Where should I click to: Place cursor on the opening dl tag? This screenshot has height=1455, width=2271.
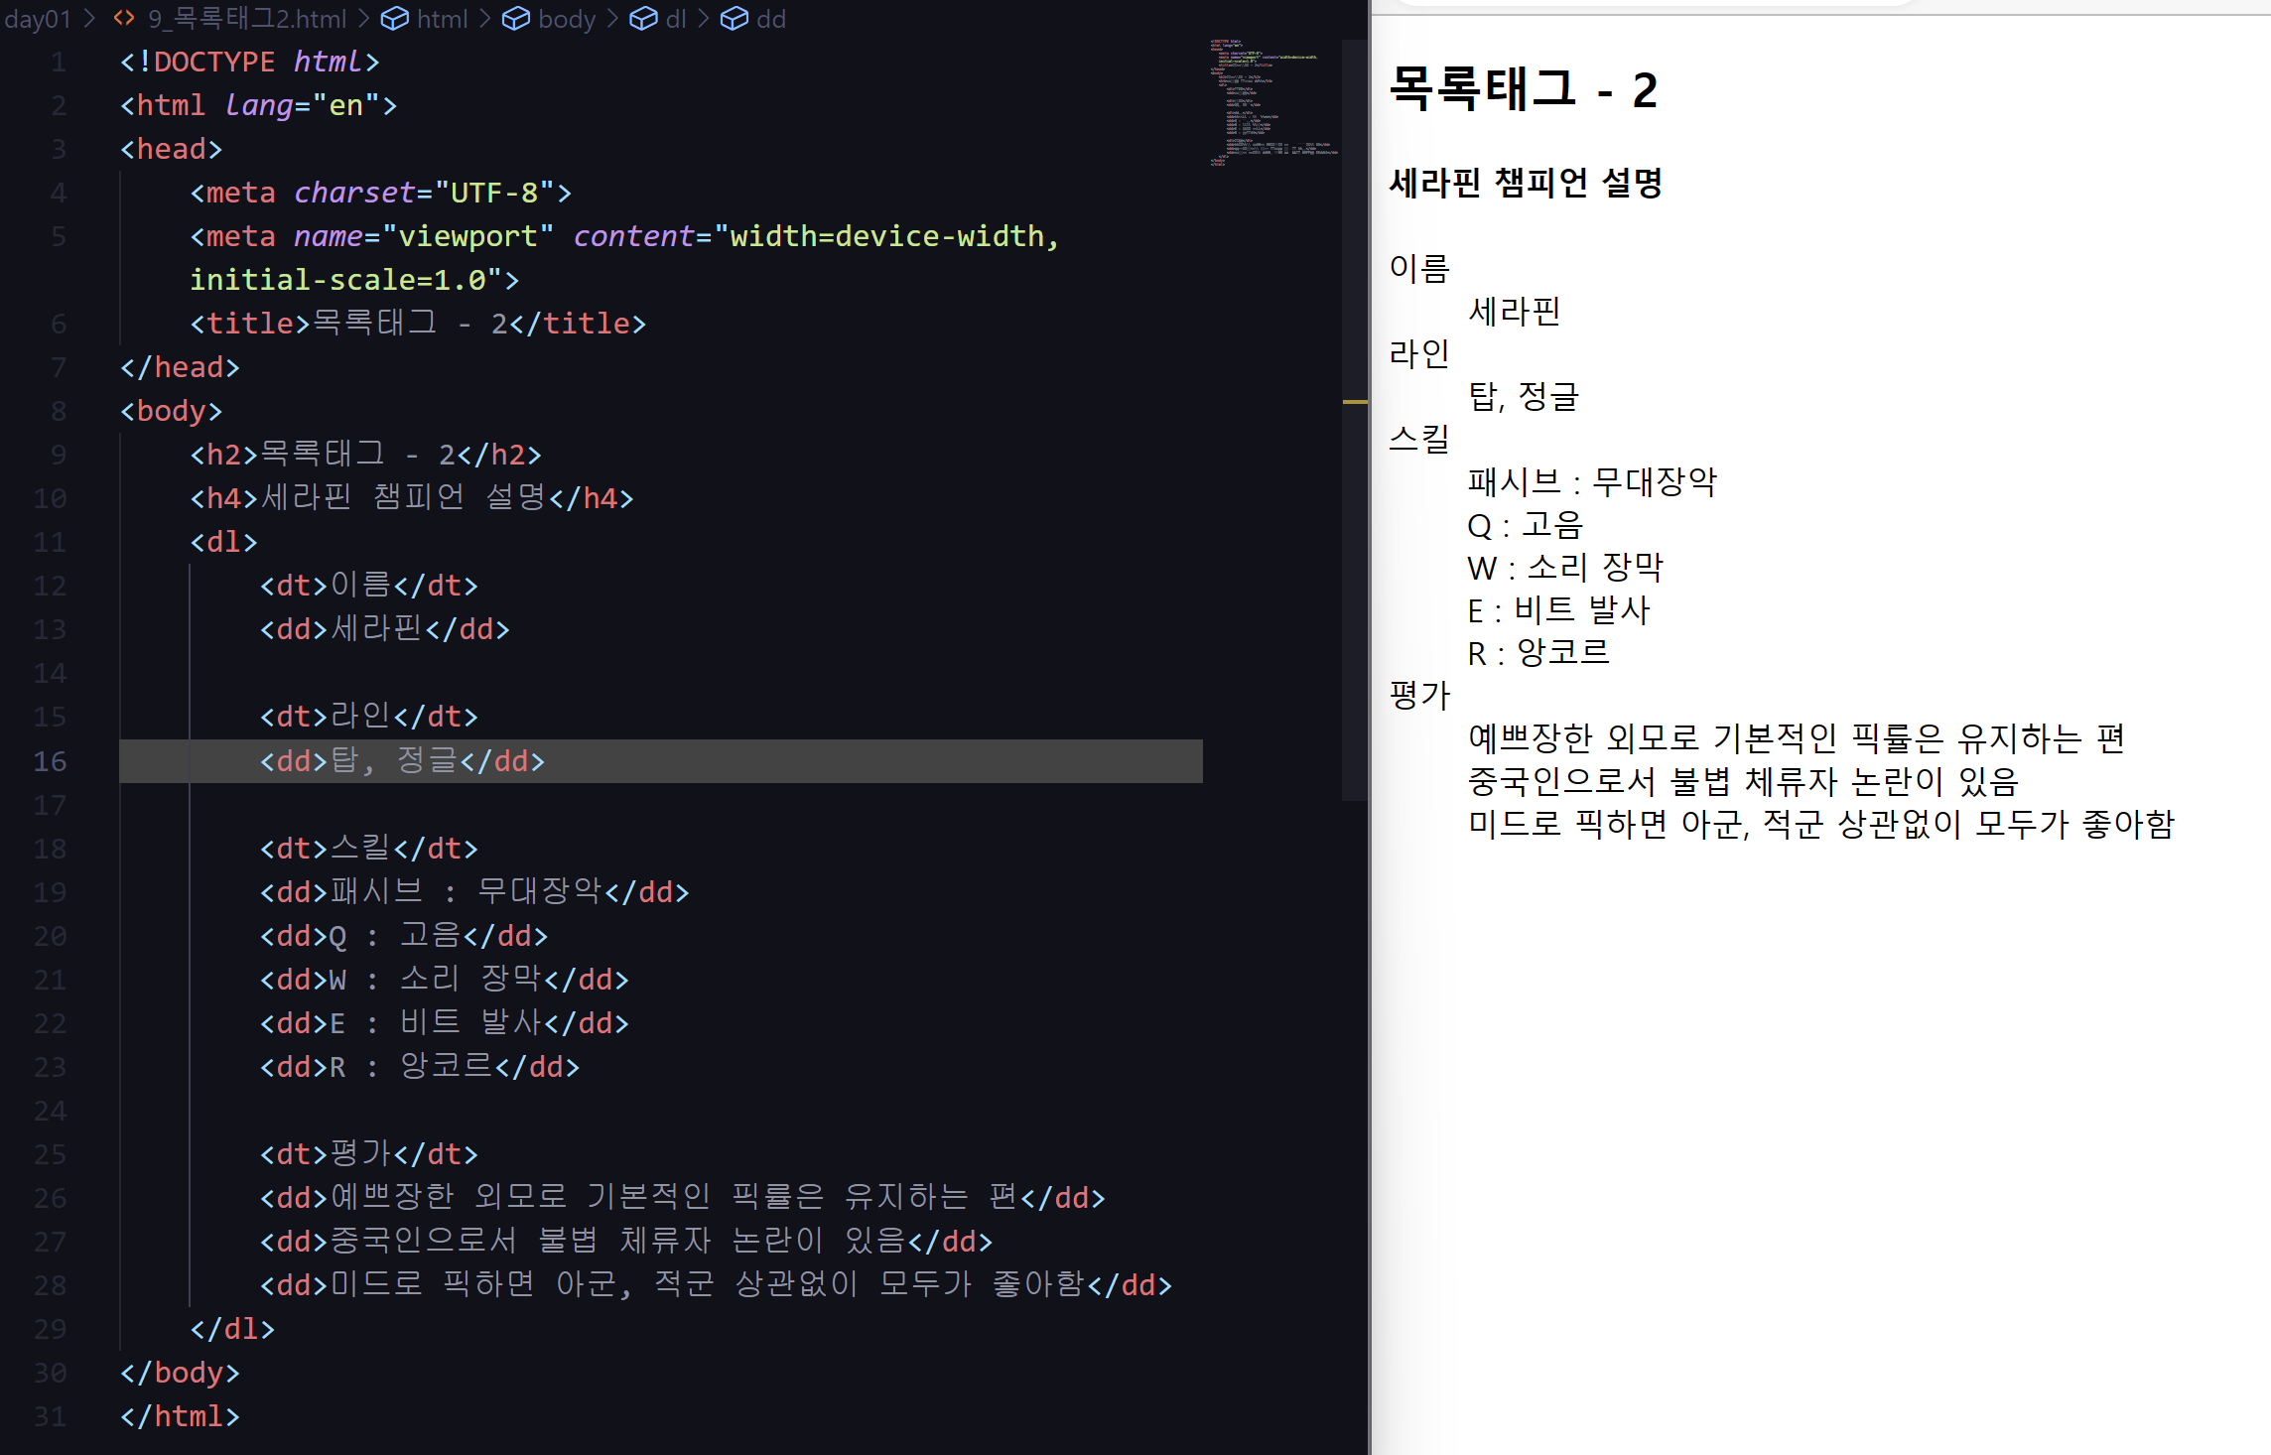[224, 542]
